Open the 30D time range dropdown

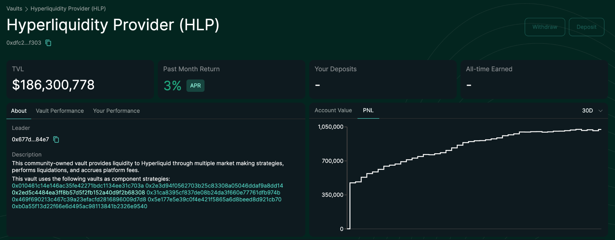click(x=592, y=111)
